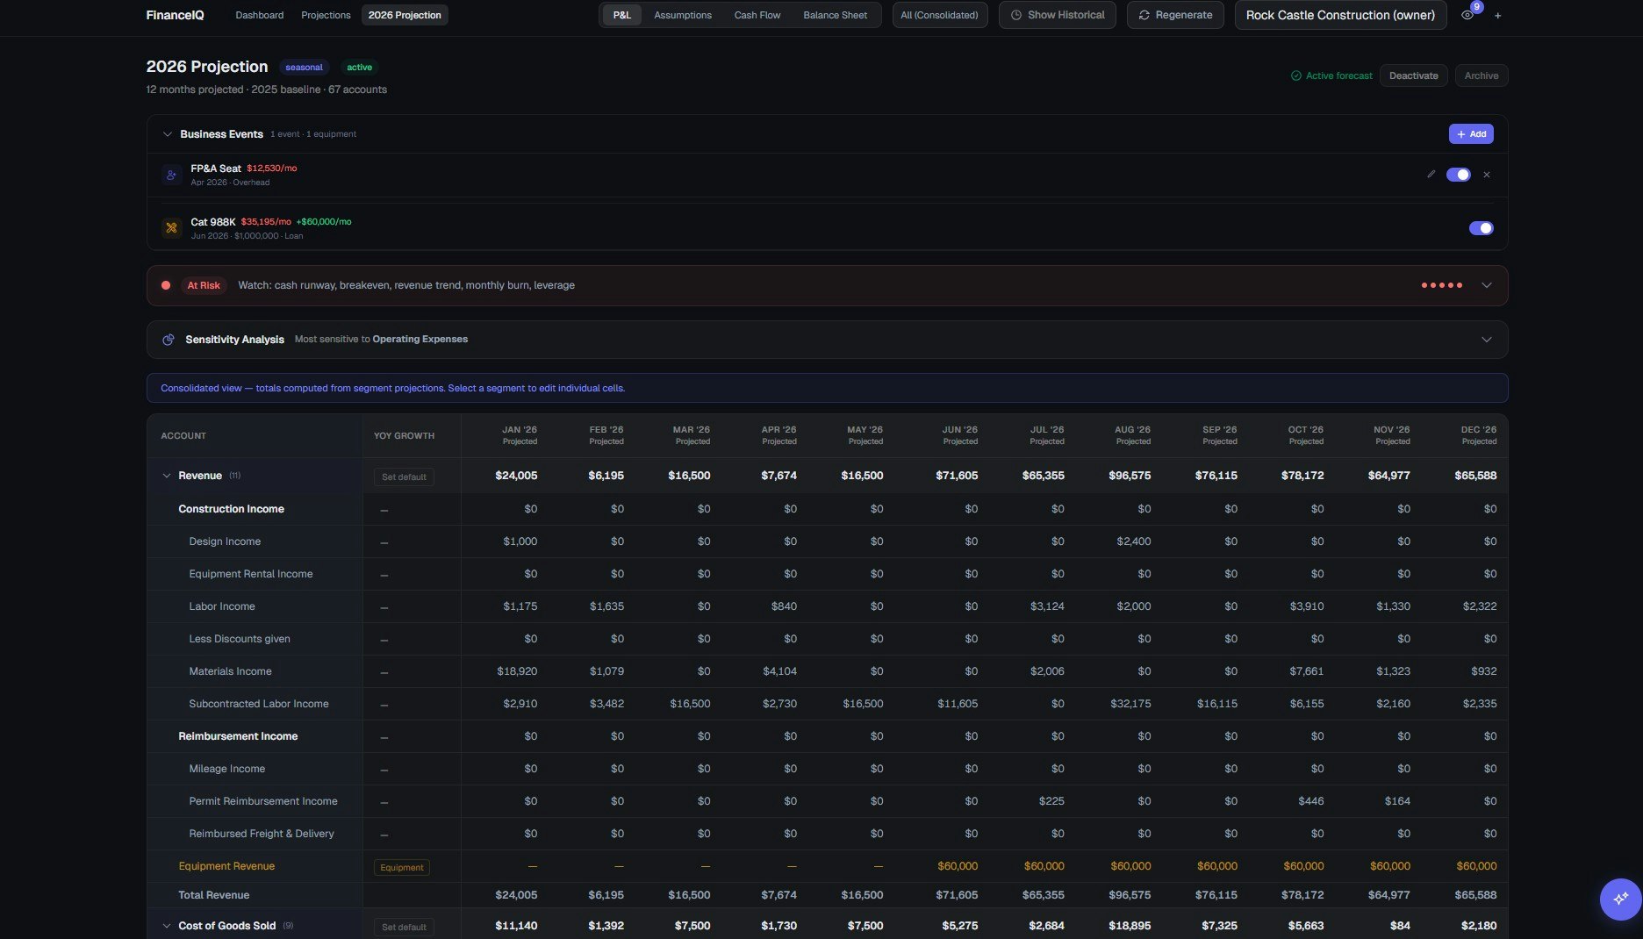Viewport: 1643px width, 939px height.
Task: Click the Show Historical button
Action: pos(1057,15)
